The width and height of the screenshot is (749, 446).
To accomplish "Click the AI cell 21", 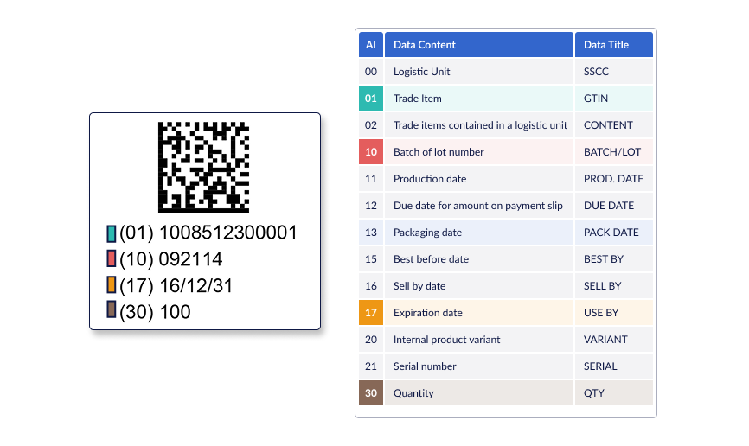I will pos(371,366).
